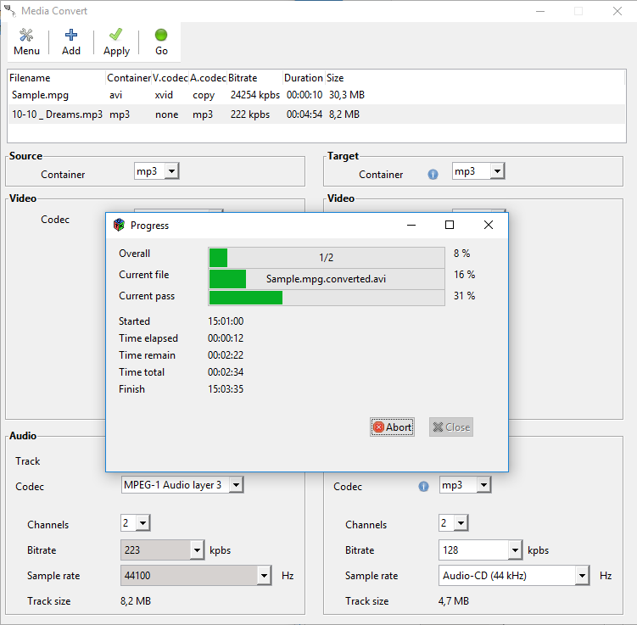Screen dimensions: 637x625
Task: Click the Time total value 00:02:34
Action: [x=226, y=372]
